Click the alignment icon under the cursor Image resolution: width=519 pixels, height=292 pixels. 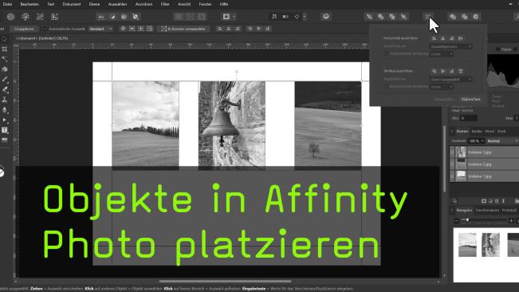pos(429,17)
